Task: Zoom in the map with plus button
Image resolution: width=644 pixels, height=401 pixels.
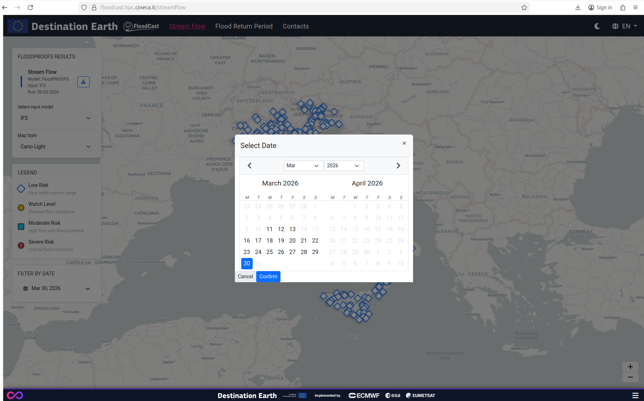Action: coord(630,367)
